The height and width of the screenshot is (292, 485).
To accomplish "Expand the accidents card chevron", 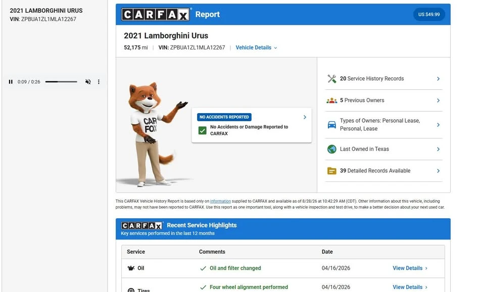I will 305,117.
